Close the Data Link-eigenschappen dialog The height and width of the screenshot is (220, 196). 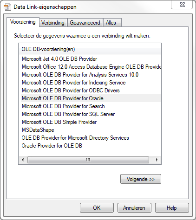182,5
